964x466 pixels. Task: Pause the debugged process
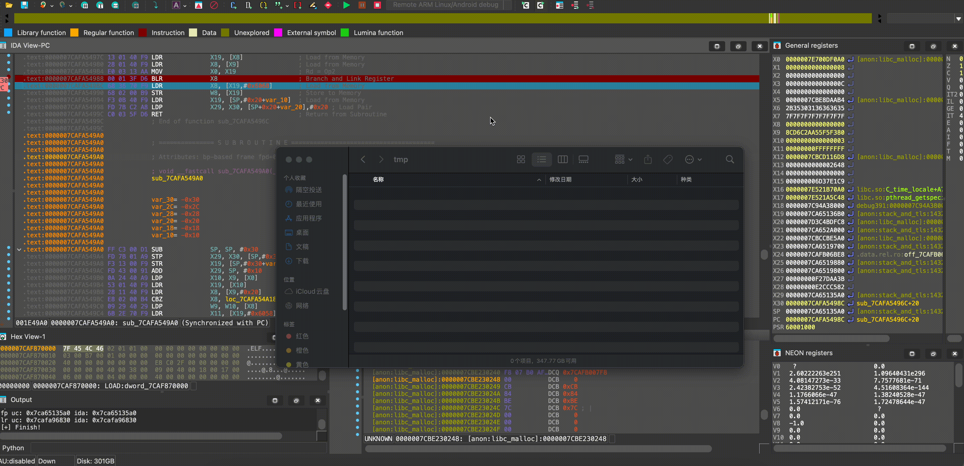(x=362, y=5)
